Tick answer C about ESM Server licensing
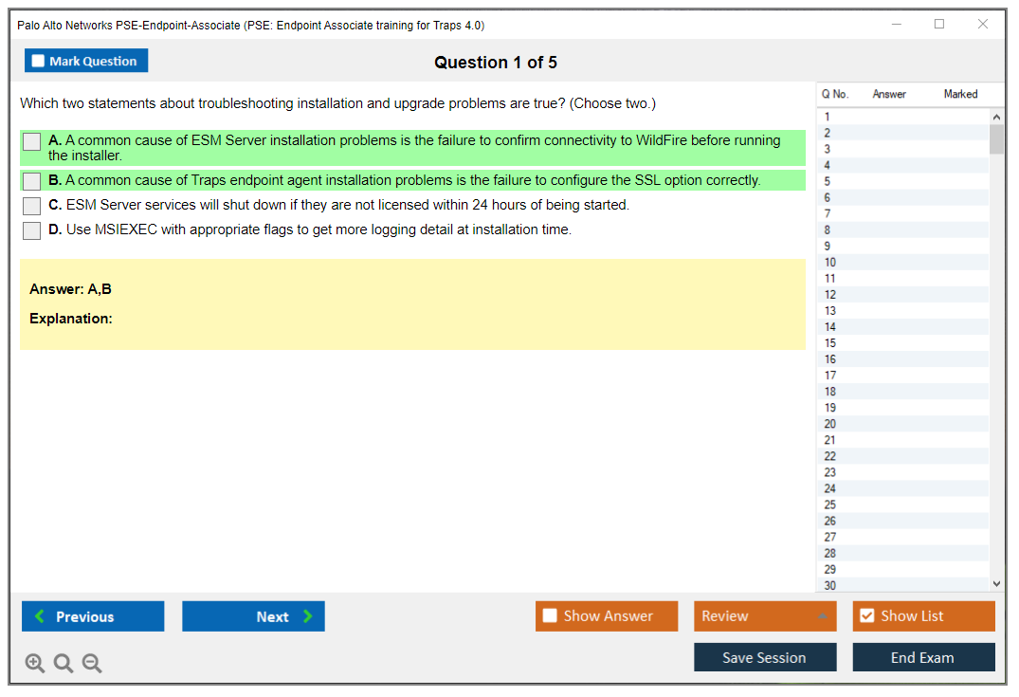This screenshot has height=697, width=1019. coord(32,206)
